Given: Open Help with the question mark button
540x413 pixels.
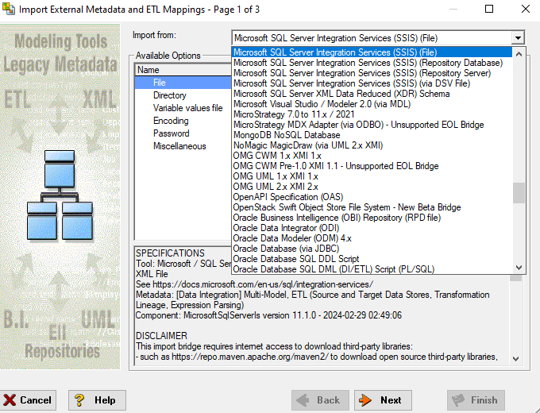Looking at the screenshot, I should (97, 400).
